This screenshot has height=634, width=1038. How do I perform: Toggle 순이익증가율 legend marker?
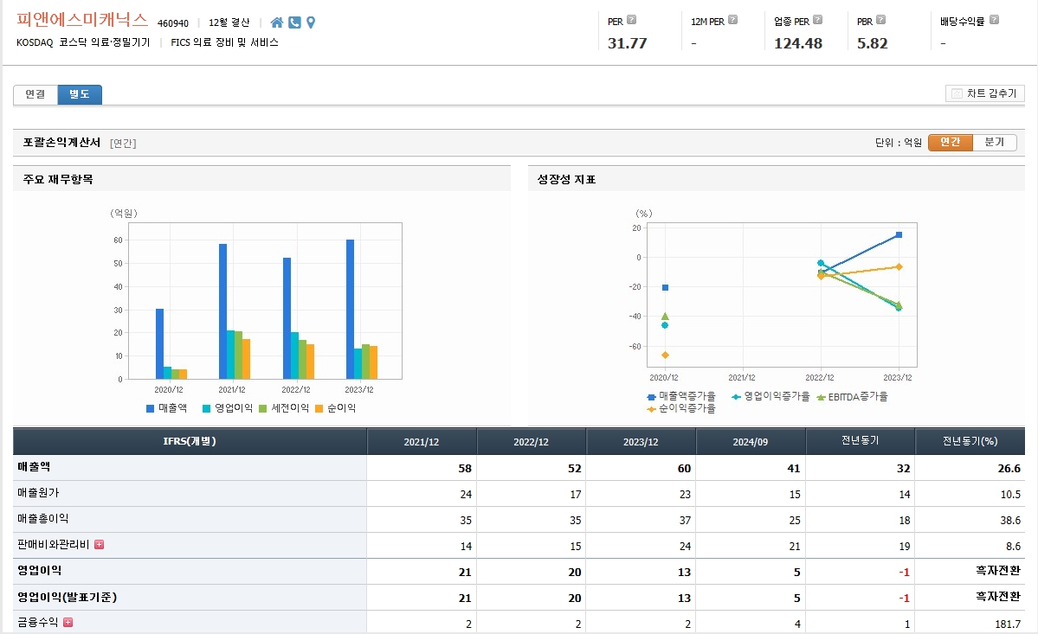tap(651, 409)
